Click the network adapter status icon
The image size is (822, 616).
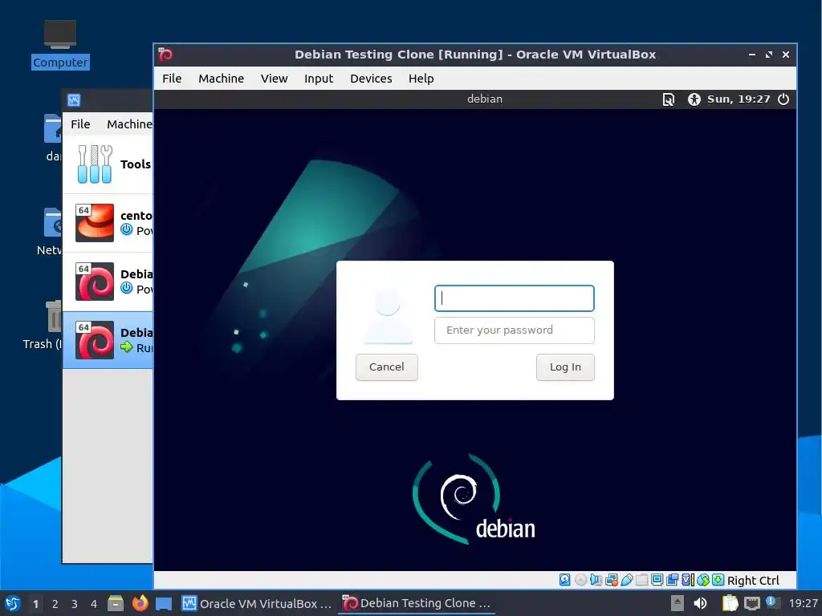click(x=611, y=580)
